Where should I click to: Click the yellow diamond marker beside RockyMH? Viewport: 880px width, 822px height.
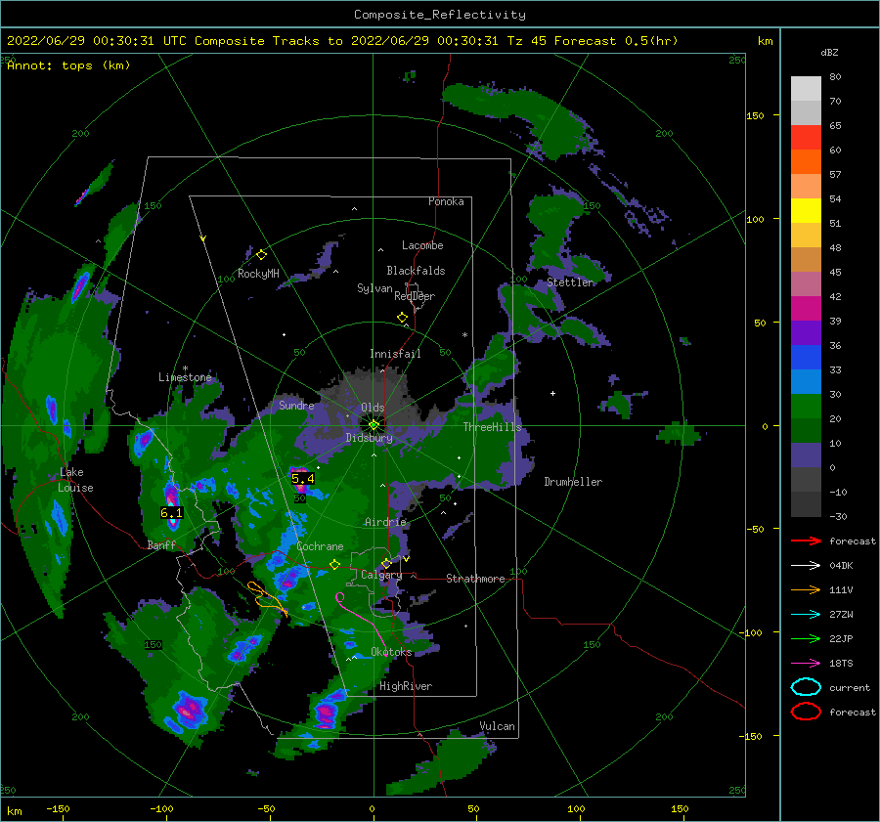[261, 255]
